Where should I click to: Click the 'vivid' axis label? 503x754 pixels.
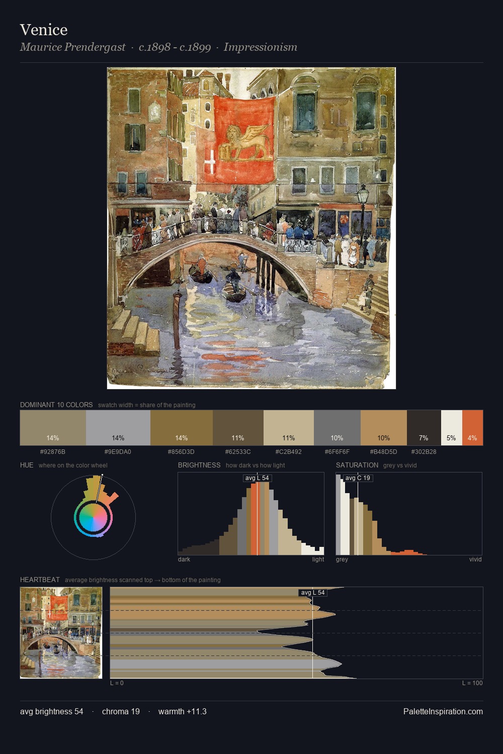pyautogui.click(x=475, y=559)
